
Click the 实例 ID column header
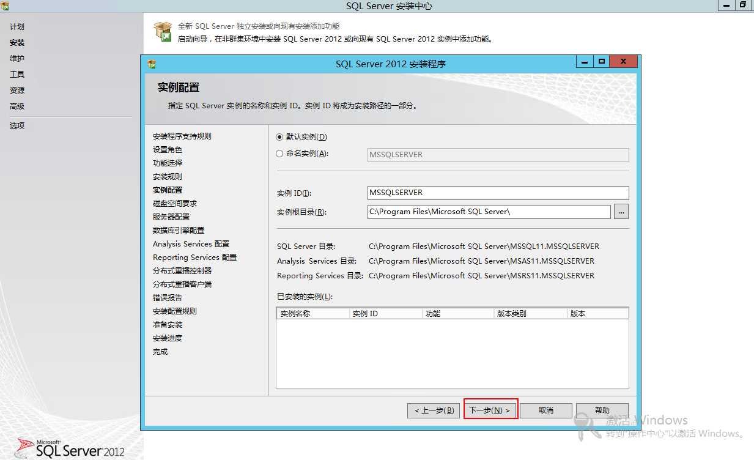pyautogui.click(x=386, y=313)
